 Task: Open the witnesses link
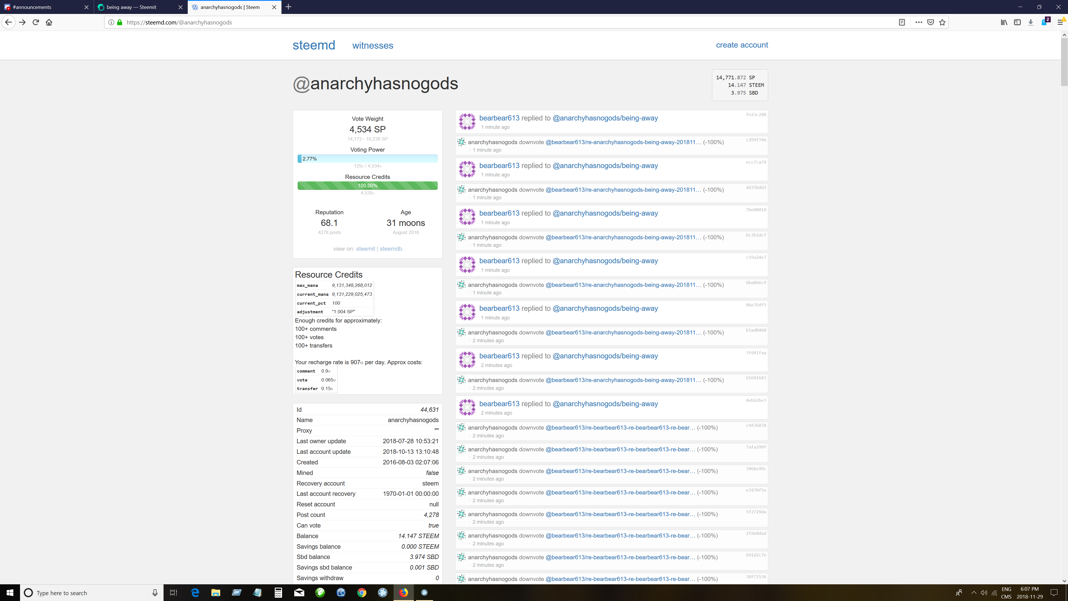coord(372,46)
